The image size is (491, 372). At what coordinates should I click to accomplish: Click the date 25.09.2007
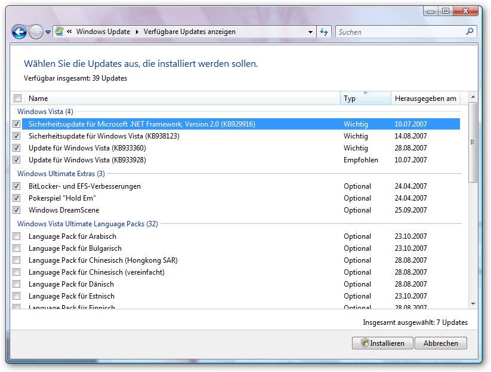click(x=410, y=210)
